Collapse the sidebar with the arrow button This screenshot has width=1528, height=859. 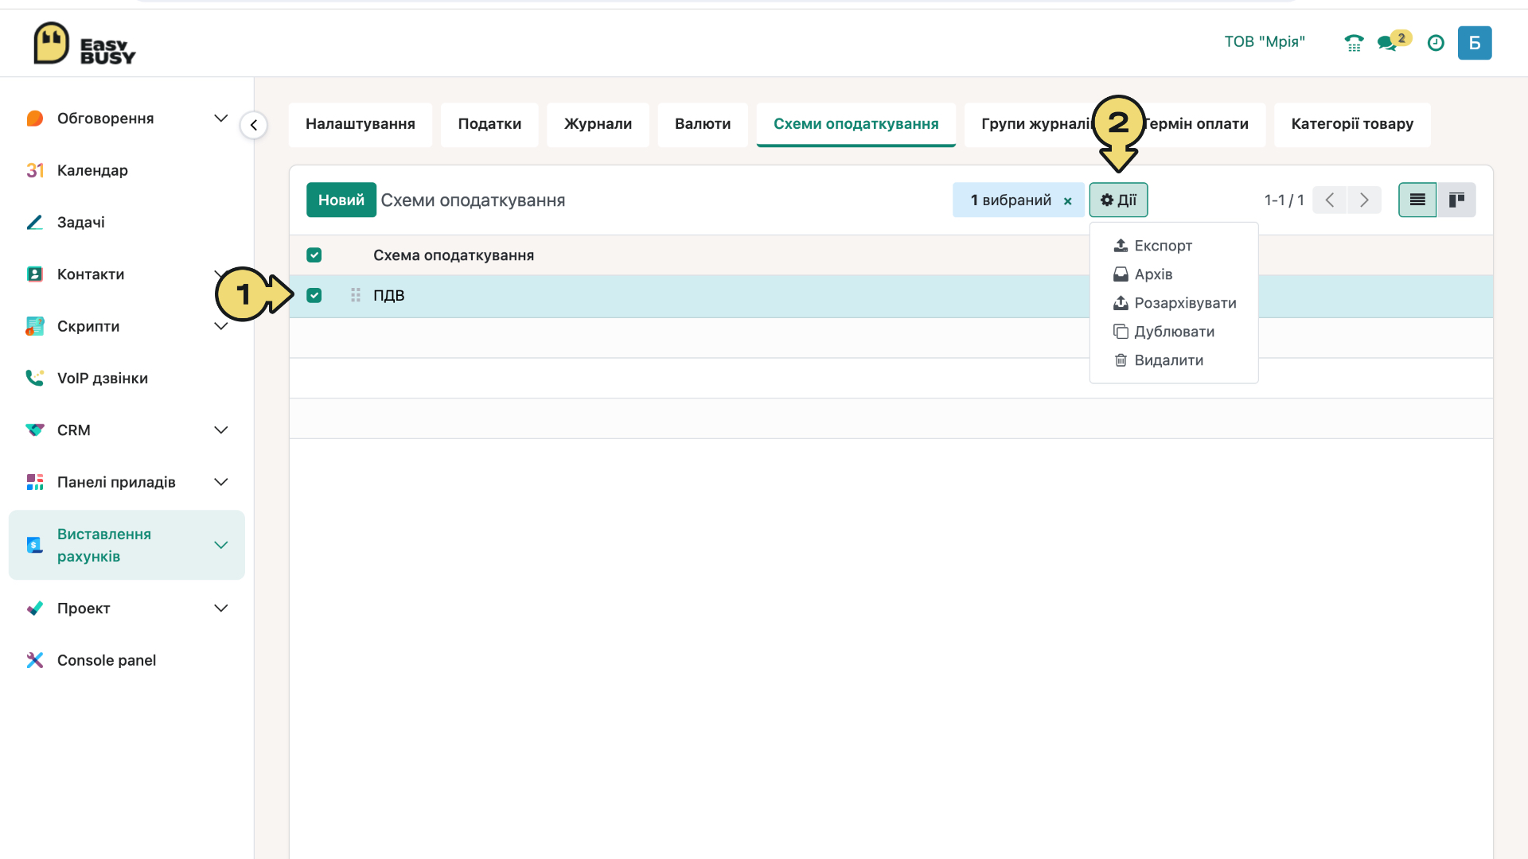click(254, 125)
